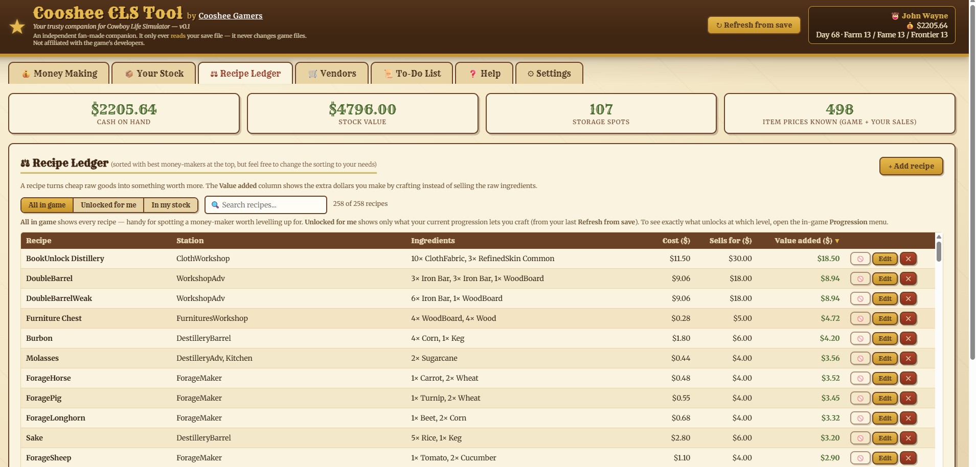Image resolution: width=976 pixels, height=467 pixels.
Task: Click the disable icon for Furniture Chest
Action: point(860,318)
